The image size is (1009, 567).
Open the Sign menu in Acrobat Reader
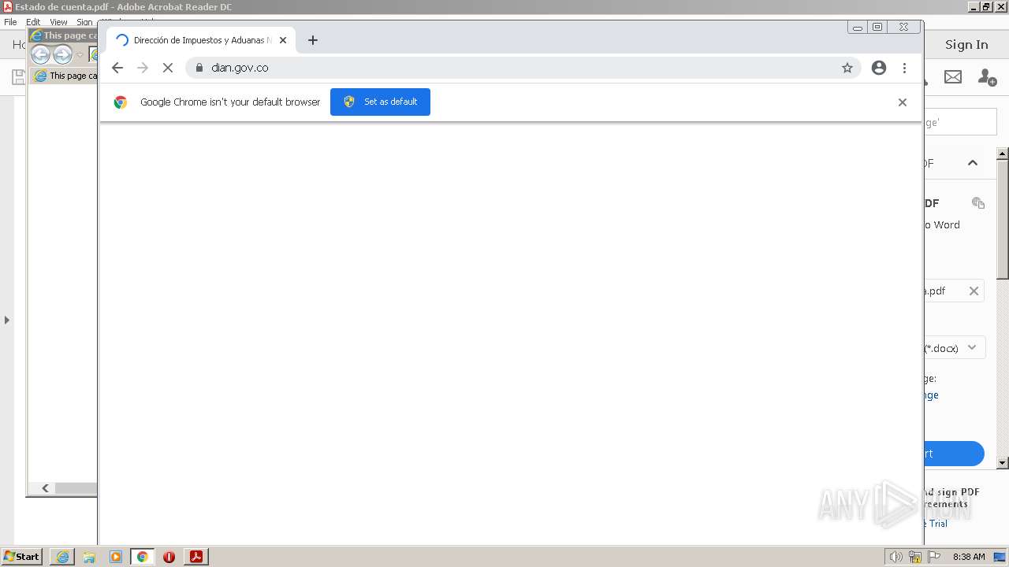84,22
